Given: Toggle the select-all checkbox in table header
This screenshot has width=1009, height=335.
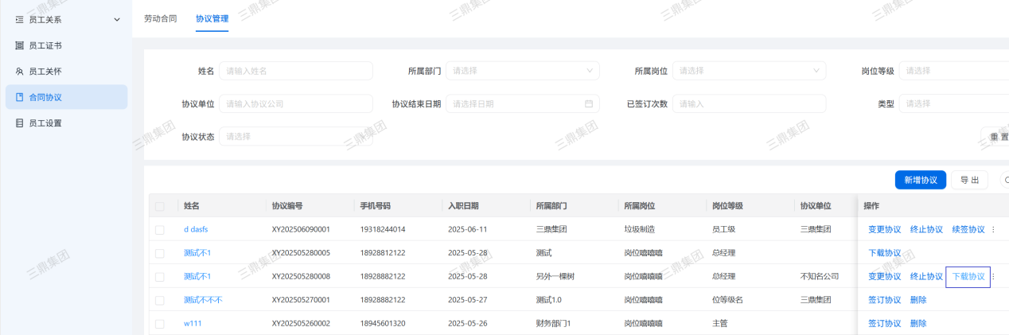Looking at the screenshot, I should pyautogui.click(x=160, y=206).
